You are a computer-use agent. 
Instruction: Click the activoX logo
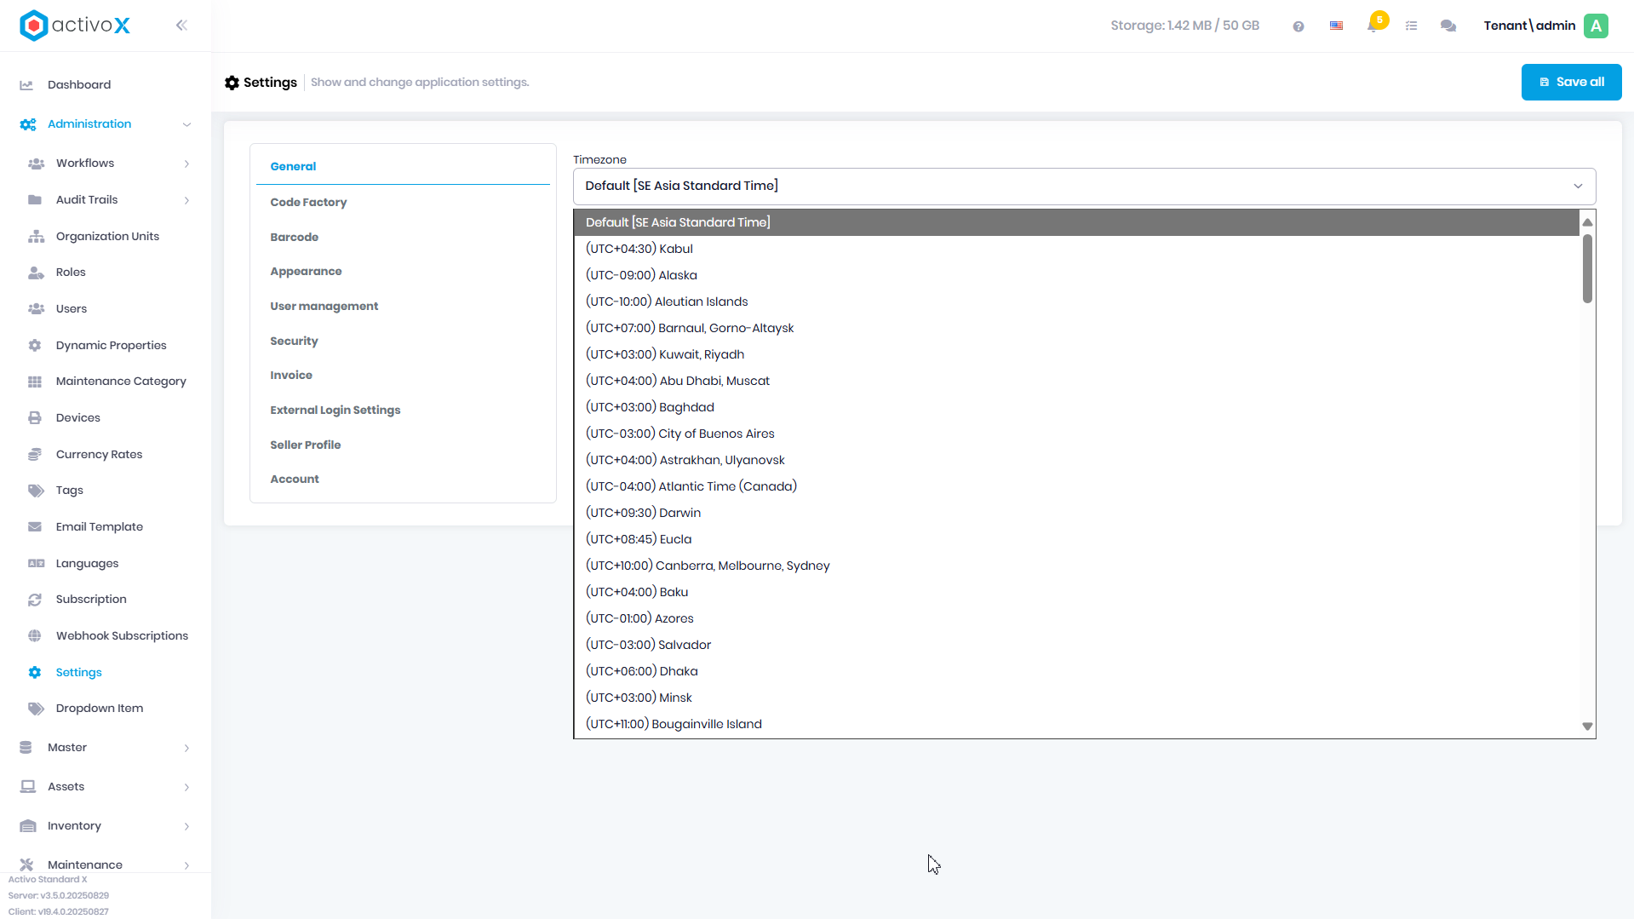coord(75,26)
